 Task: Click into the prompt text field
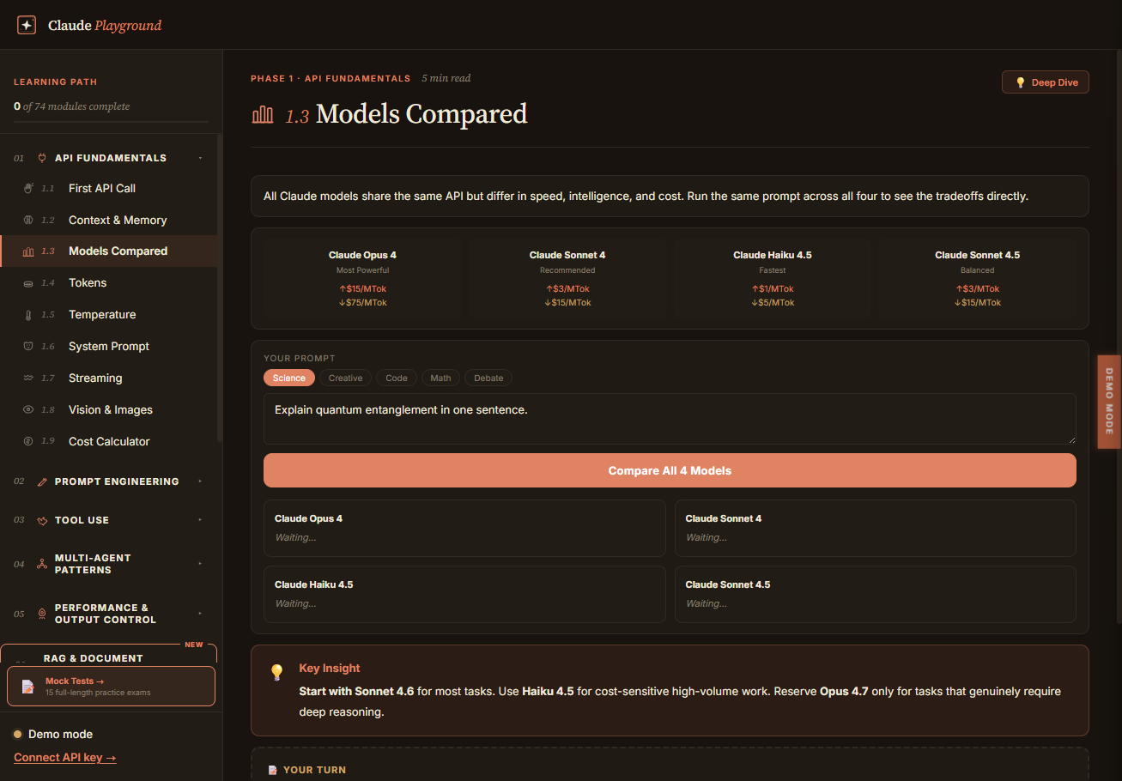[670, 419]
